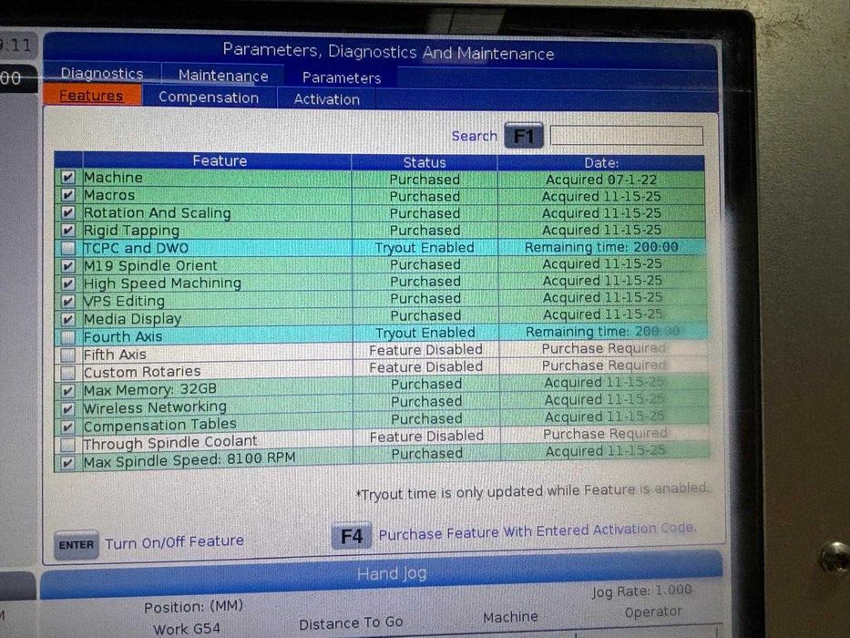Screen dimensions: 850x638
Task: Click Acquired 07-1-22 date cell
Action: tap(601, 180)
